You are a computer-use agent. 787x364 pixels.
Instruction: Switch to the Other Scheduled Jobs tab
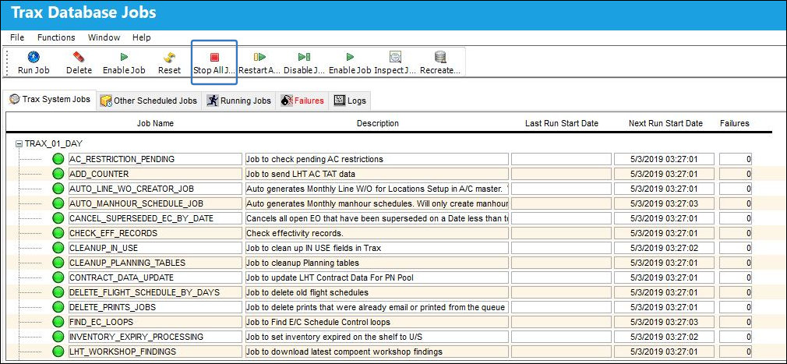point(149,101)
